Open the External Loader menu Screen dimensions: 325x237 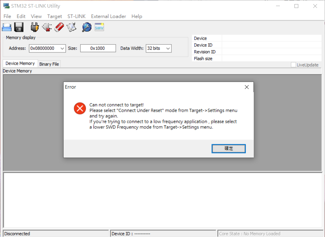tap(108, 16)
